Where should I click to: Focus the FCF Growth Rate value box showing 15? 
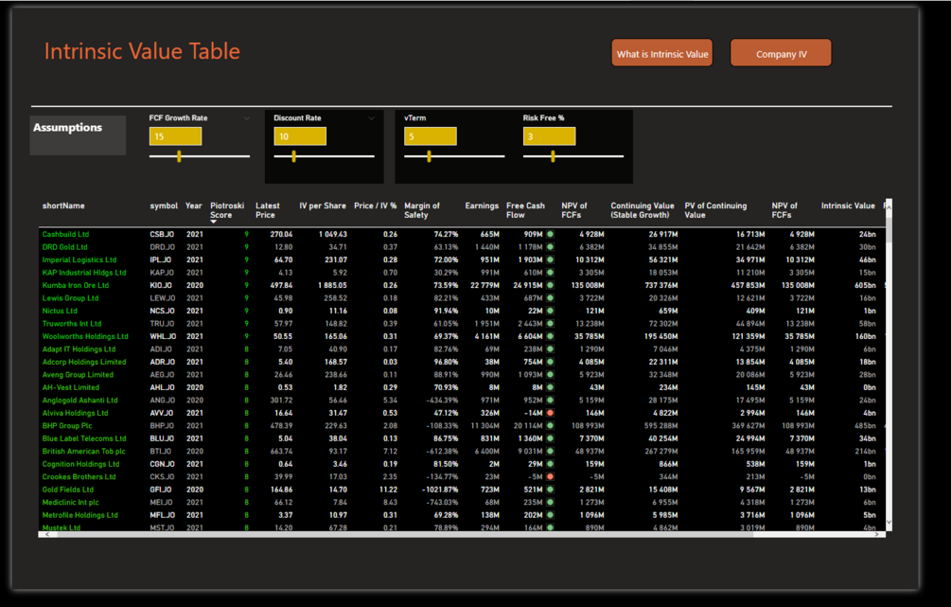[175, 136]
